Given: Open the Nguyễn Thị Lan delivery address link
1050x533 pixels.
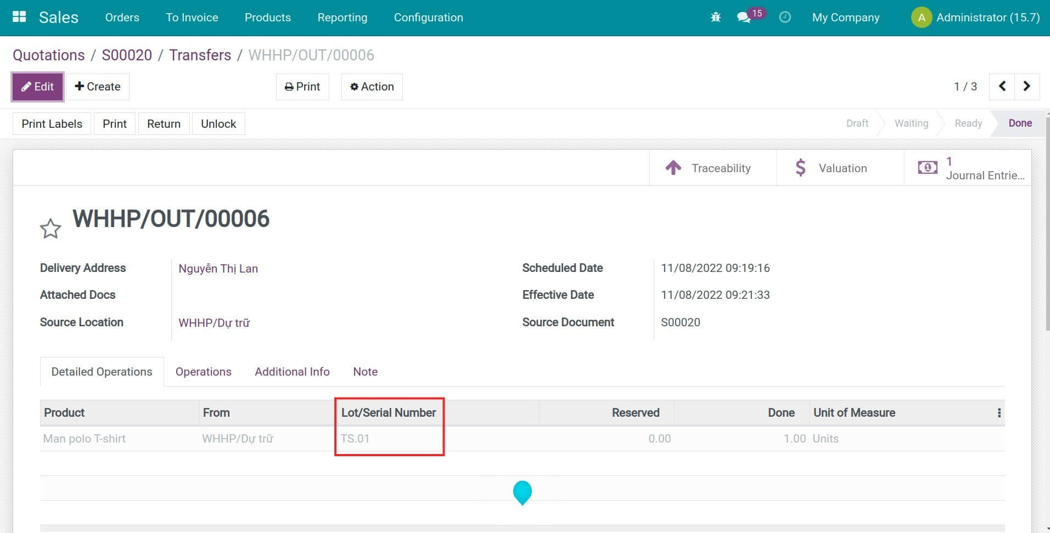Looking at the screenshot, I should coord(218,269).
